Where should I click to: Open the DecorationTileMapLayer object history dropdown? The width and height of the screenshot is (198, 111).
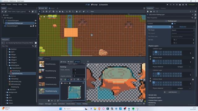tap(192, 14)
